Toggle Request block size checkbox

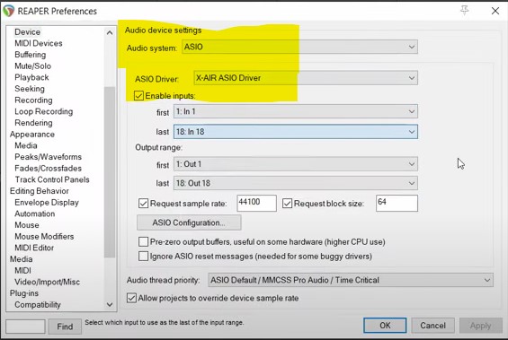click(x=287, y=204)
